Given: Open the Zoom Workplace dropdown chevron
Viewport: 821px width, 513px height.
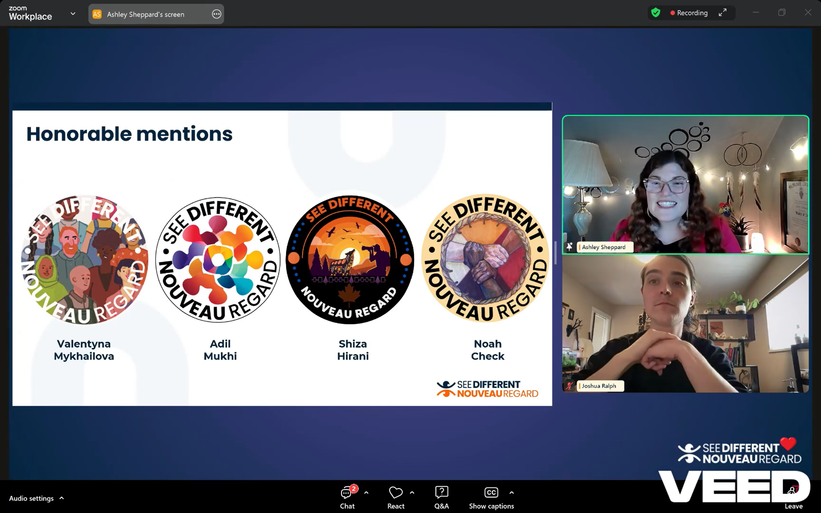Looking at the screenshot, I should (x=73, y=14).
